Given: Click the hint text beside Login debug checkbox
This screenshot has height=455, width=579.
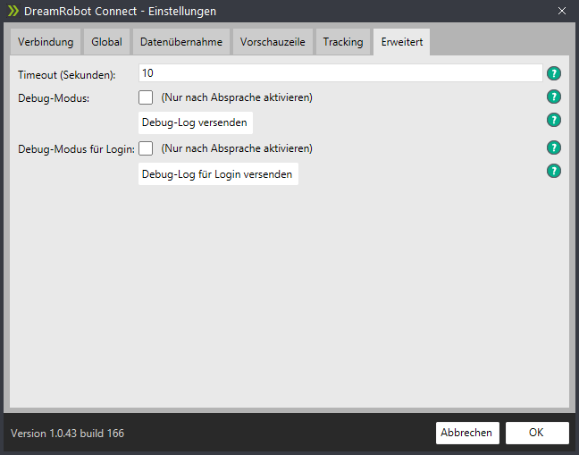Looking at the screenshot, I should coord(237,148).
